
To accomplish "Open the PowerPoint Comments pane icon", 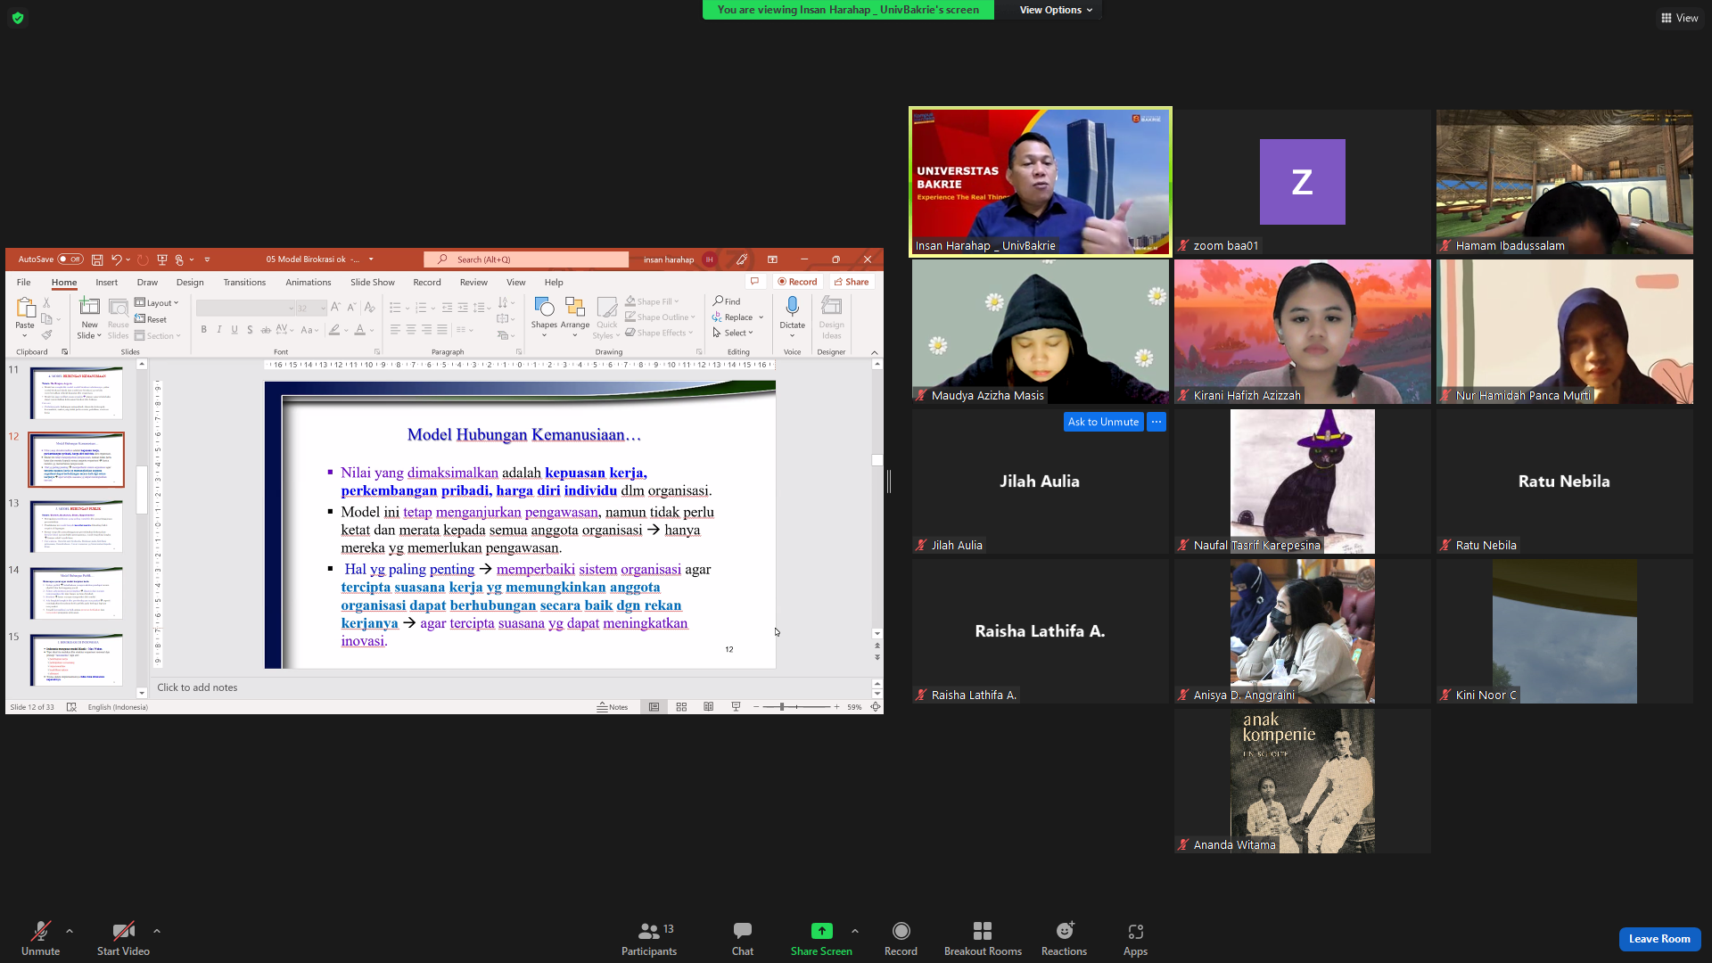I will coord(754,282).
